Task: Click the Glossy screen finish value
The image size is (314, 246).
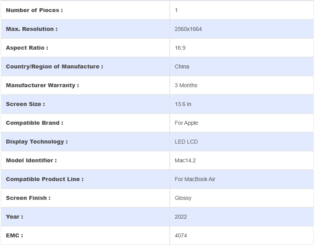Action: pos(183,198)
